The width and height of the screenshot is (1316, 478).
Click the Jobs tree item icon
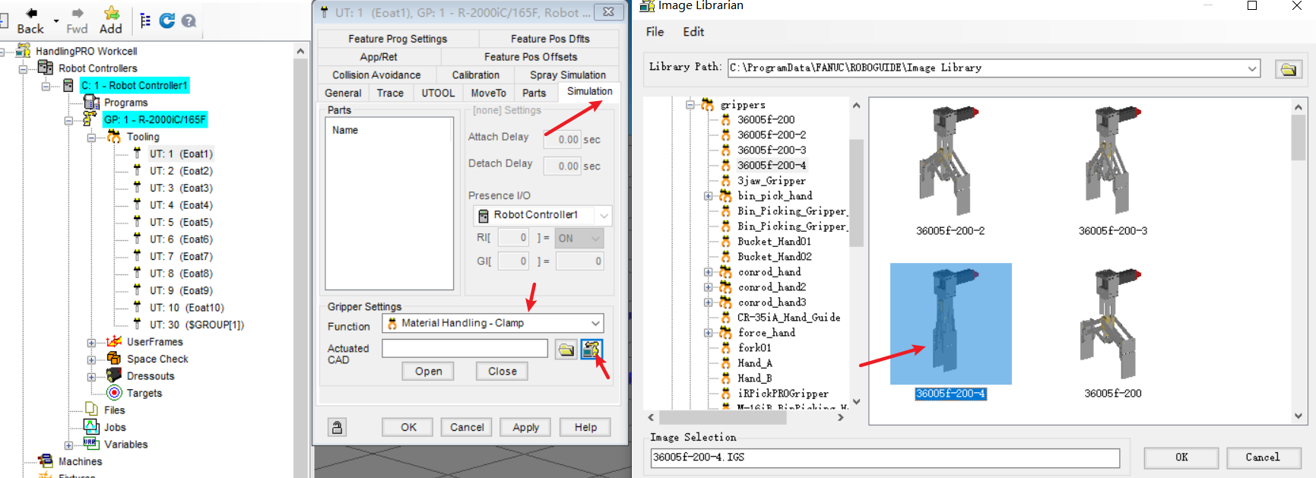[x=91, y=426]
